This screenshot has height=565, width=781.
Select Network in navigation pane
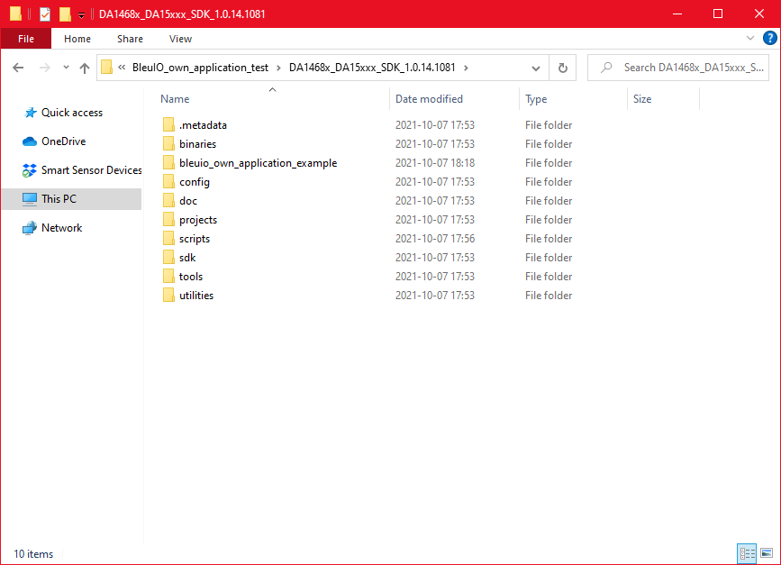61,228
